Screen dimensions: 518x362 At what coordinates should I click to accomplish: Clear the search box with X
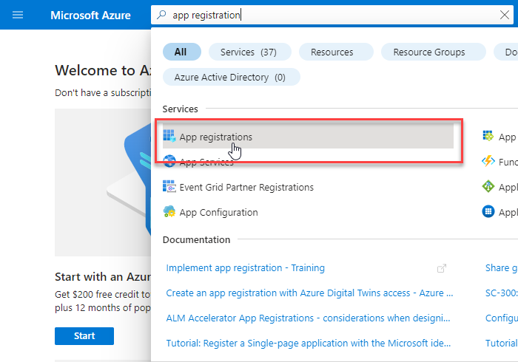(504, 15)
